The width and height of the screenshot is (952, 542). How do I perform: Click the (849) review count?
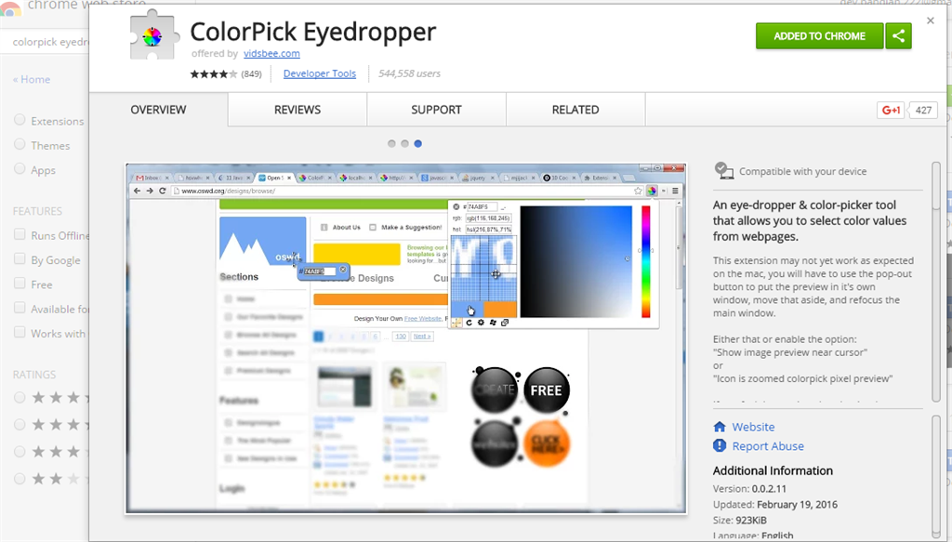[251, 74]
